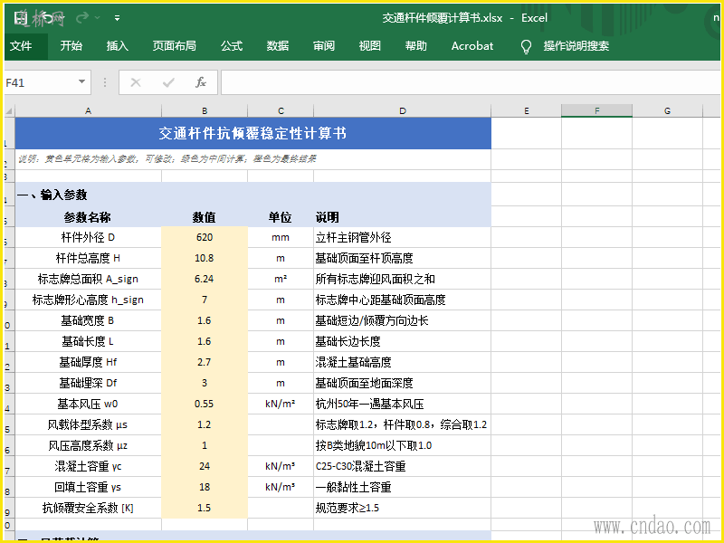Click the 单位 header cell

pyautogui.click(x=281, y=217)
